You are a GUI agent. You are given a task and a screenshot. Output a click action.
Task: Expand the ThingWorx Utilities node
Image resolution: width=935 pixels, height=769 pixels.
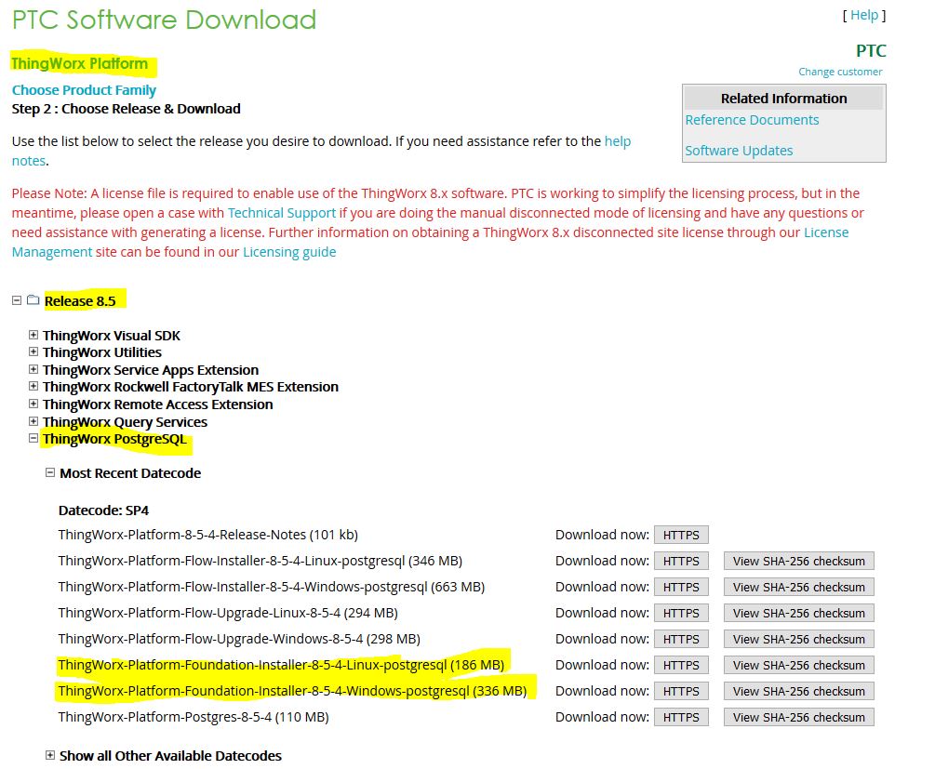(33, 352)
